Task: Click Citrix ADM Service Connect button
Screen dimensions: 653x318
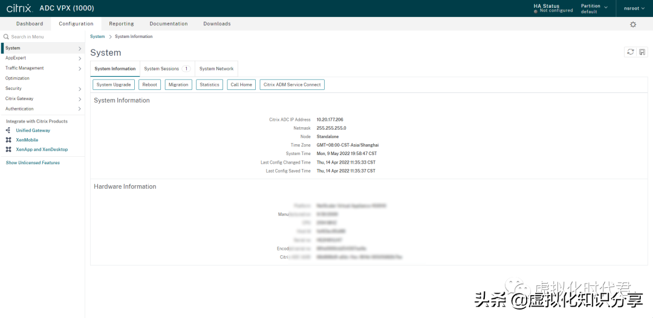Action: click(292, 84)
